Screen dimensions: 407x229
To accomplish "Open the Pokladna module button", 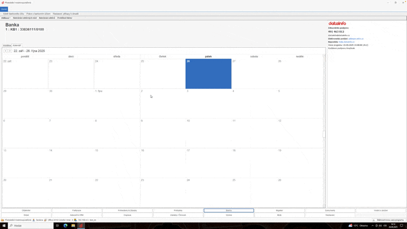I will (x=178, y=210).
